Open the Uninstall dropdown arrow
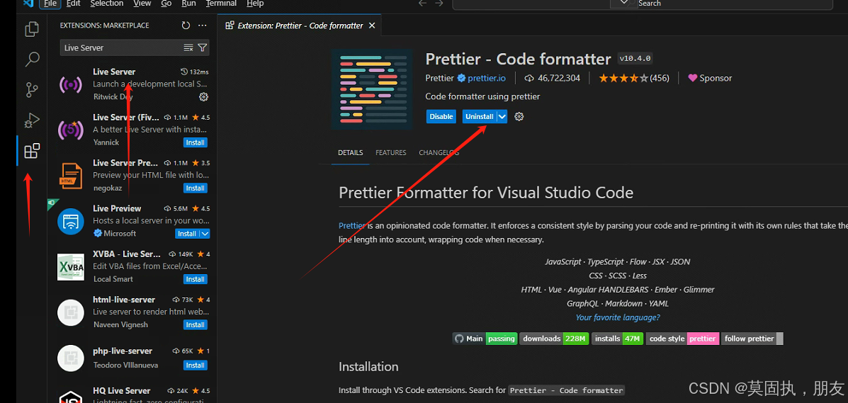The width and height of the screenshot is (848, 403). (502, 116)
